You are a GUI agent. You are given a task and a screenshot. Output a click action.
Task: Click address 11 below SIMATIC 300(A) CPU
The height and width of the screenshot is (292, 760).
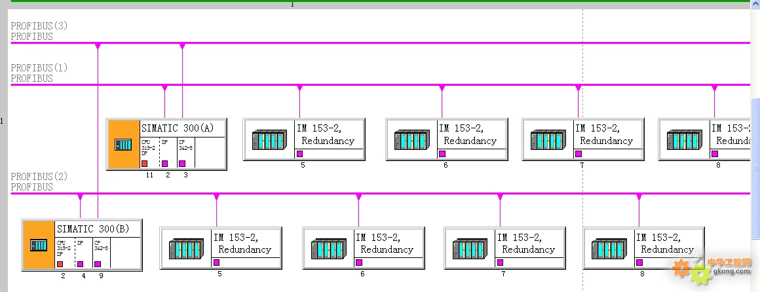149,175
